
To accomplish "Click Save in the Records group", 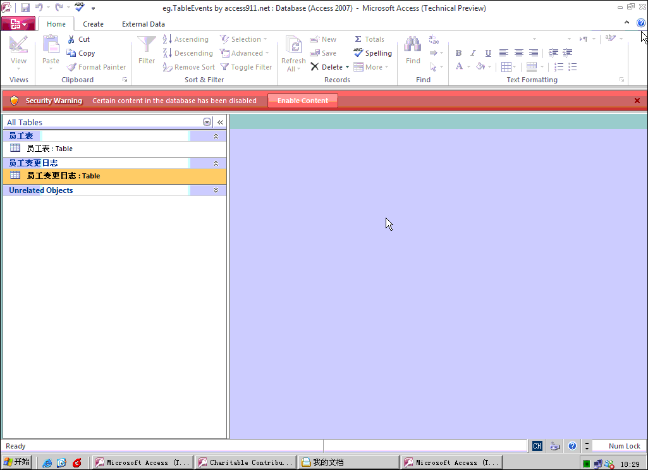I will pos(323,53).
